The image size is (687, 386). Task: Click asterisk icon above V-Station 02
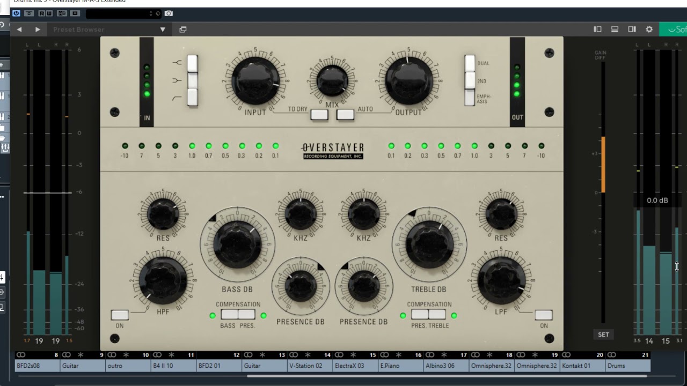click(308, 355)
